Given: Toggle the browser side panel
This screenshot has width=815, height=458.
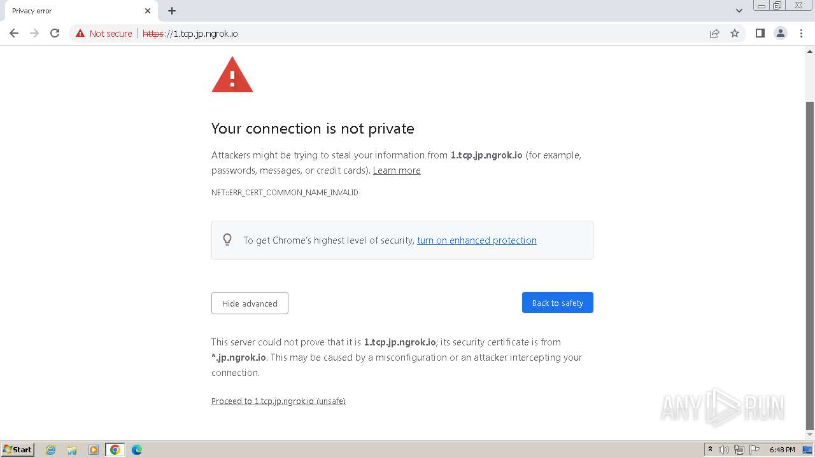Looking at the screenshot, I should click(x=760, y=33).
